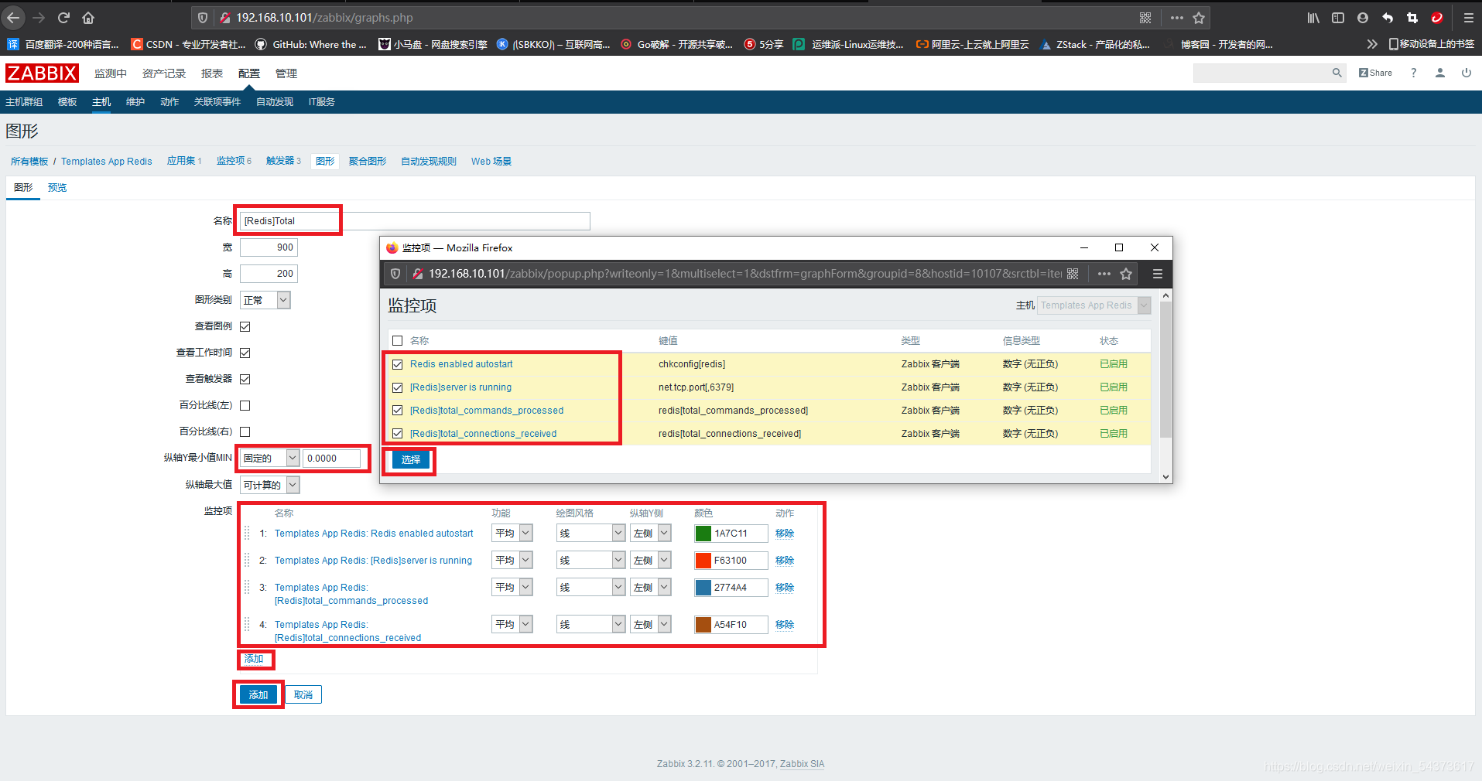Toggle the Firefox sidebar icon
1482x781 pixels.
click(x=1338, y=17)
